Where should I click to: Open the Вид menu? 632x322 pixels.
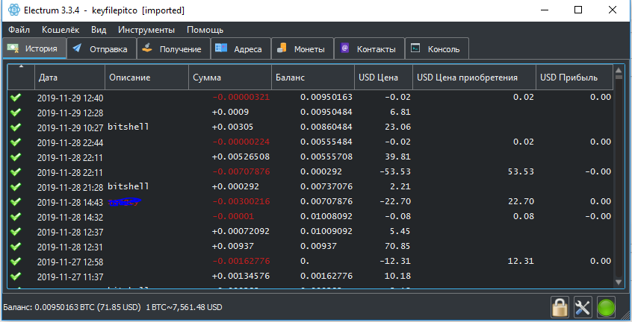click(x=99, y=30)
